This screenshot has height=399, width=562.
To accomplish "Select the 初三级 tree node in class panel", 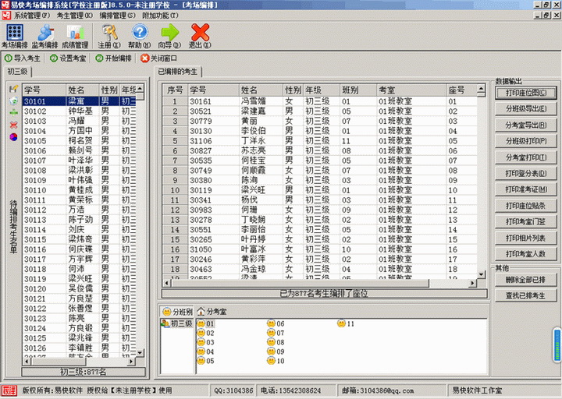I will click(177, 323).
